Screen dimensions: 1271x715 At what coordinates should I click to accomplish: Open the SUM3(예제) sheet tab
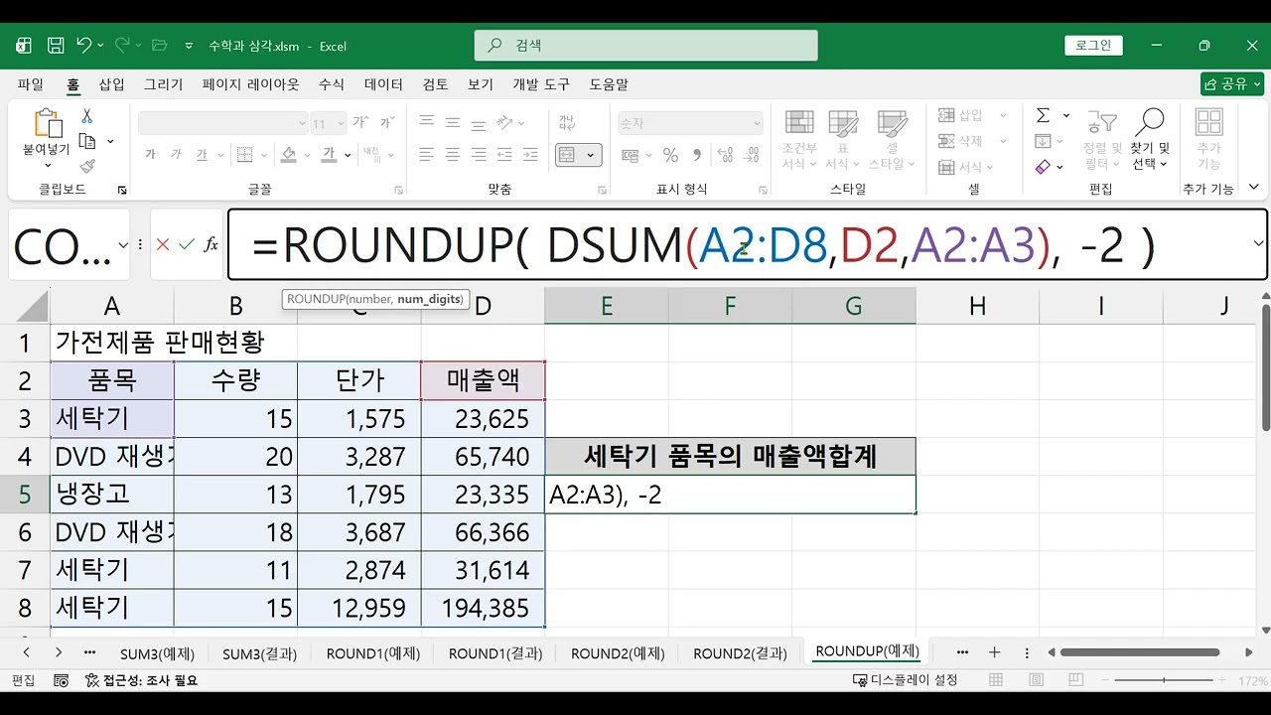pos(157,653)
